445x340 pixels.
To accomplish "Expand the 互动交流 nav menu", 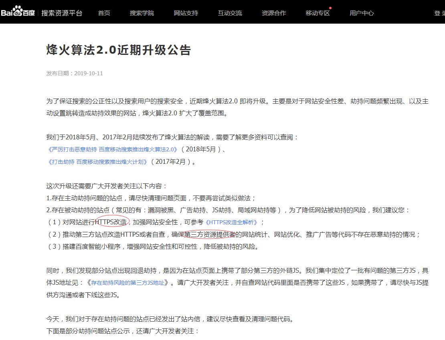I will (230, 13).
